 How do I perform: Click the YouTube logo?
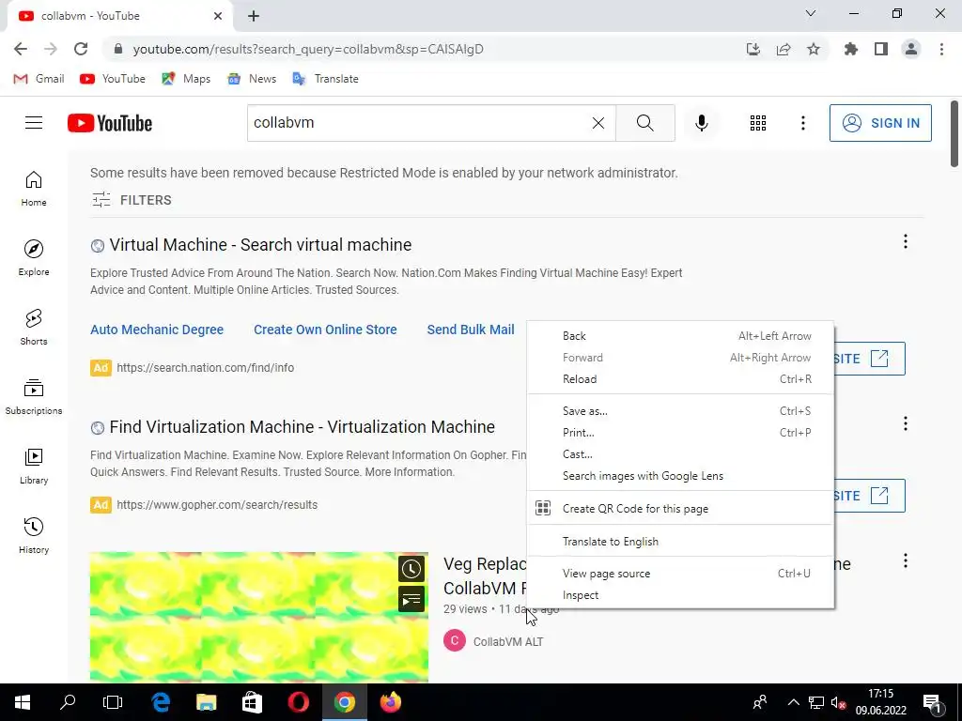click(110, 123)
